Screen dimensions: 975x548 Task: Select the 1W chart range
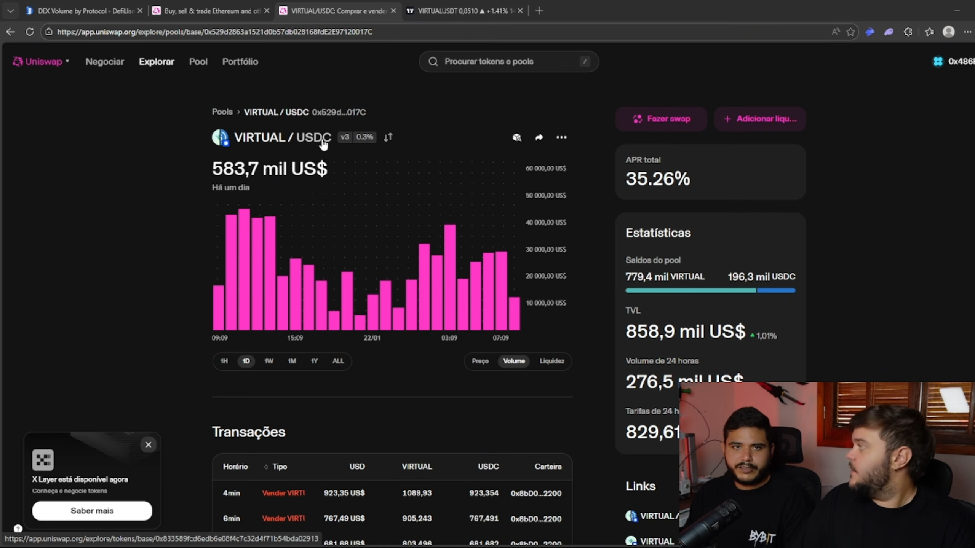[x=269, y=361]
